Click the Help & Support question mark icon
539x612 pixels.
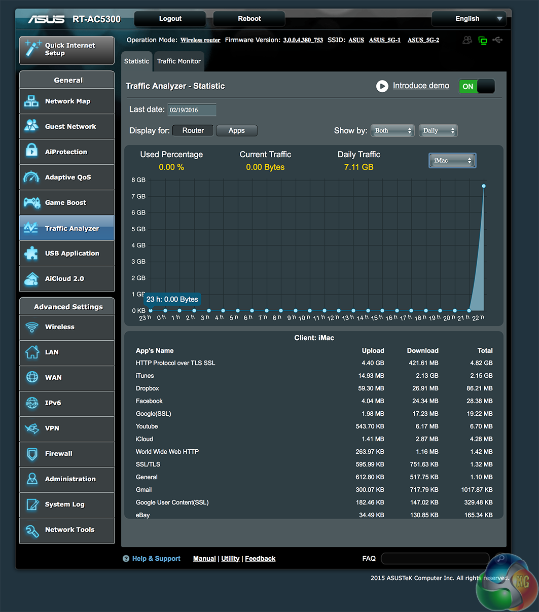point(126,559)
